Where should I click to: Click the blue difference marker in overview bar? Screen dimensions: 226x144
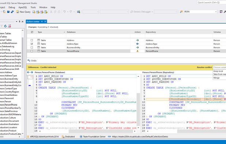30,86
